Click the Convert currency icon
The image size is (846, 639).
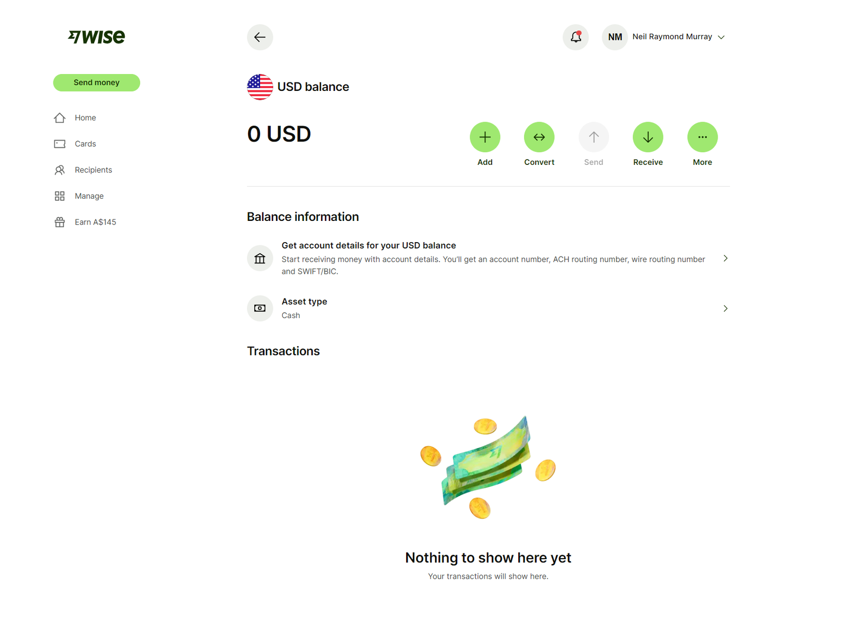click(539, 137)
